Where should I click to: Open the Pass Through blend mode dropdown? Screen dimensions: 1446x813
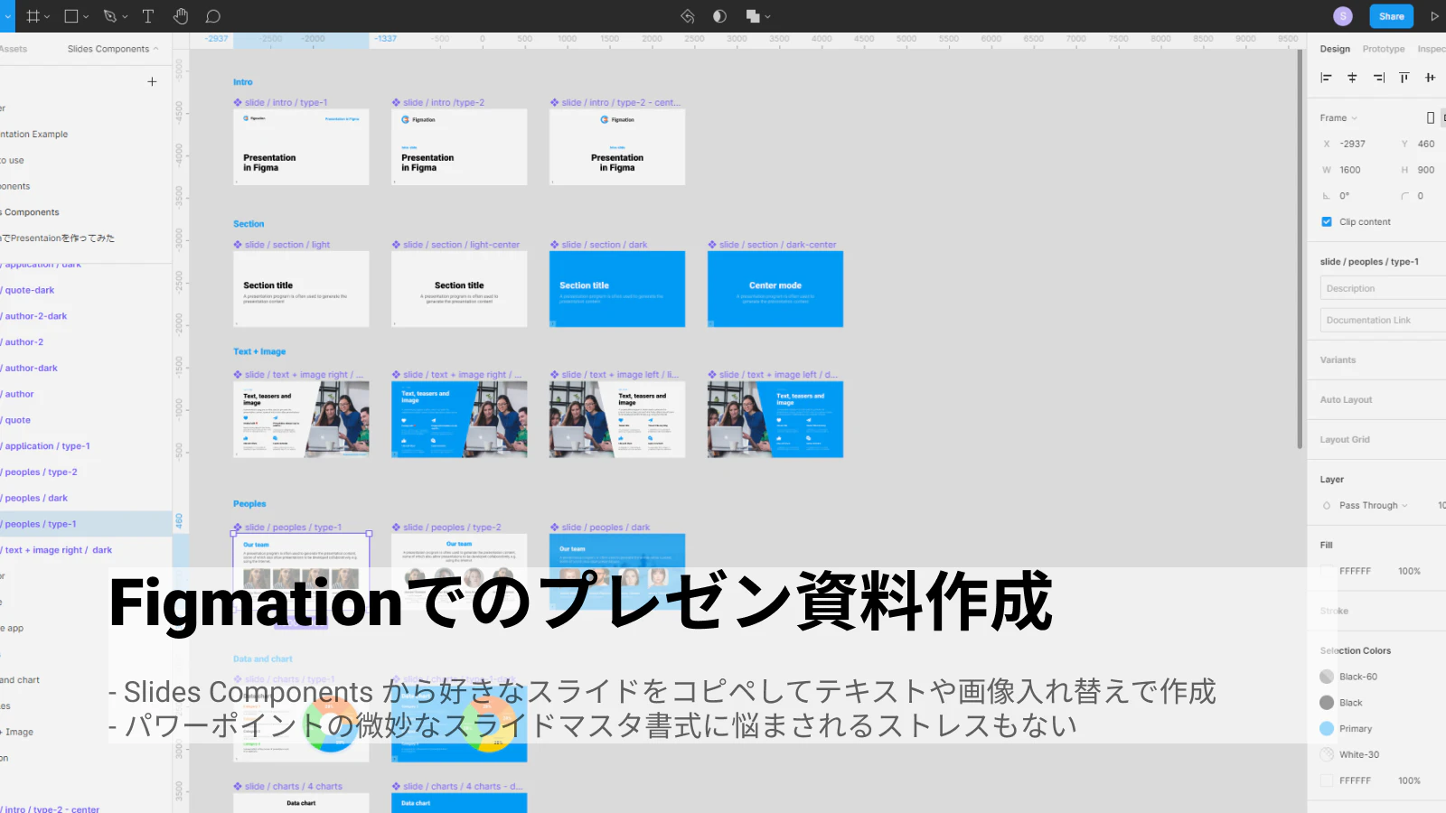(x=1373, y=506)
